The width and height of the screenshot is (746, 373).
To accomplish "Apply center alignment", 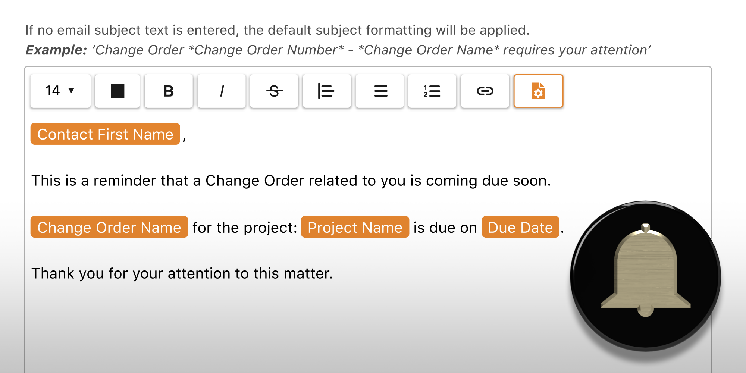I will (x=379, y=91).
